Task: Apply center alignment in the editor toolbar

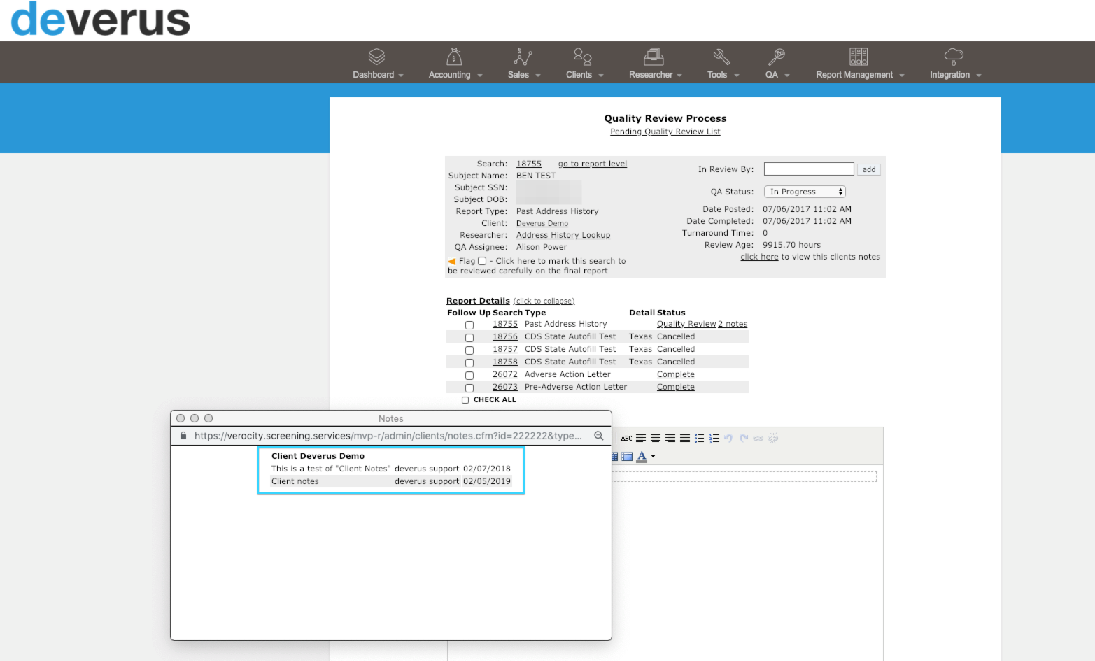Action: [656, 439]
